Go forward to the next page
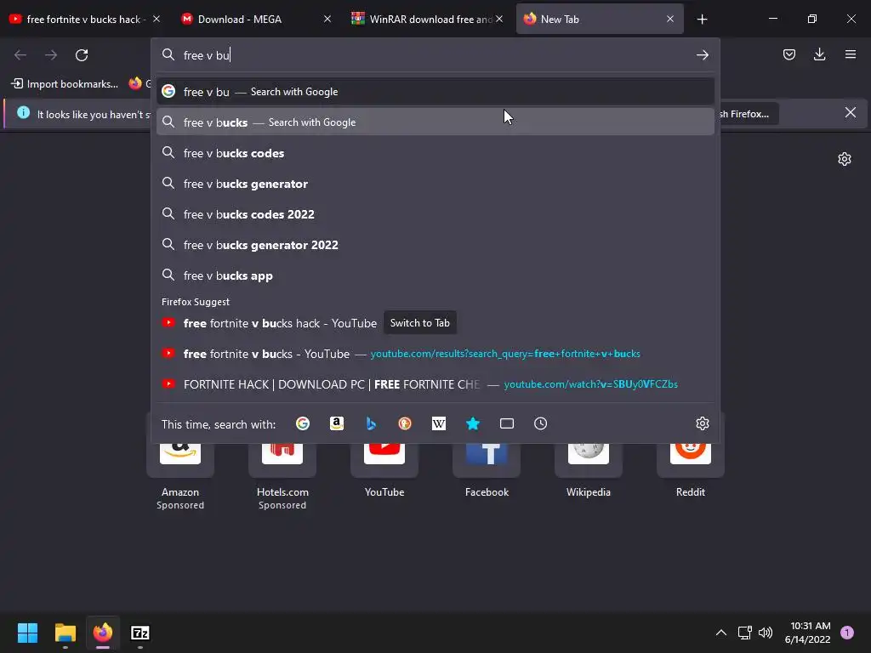The height and width of the screenshot is (653, 871). [x=51, y=55]
